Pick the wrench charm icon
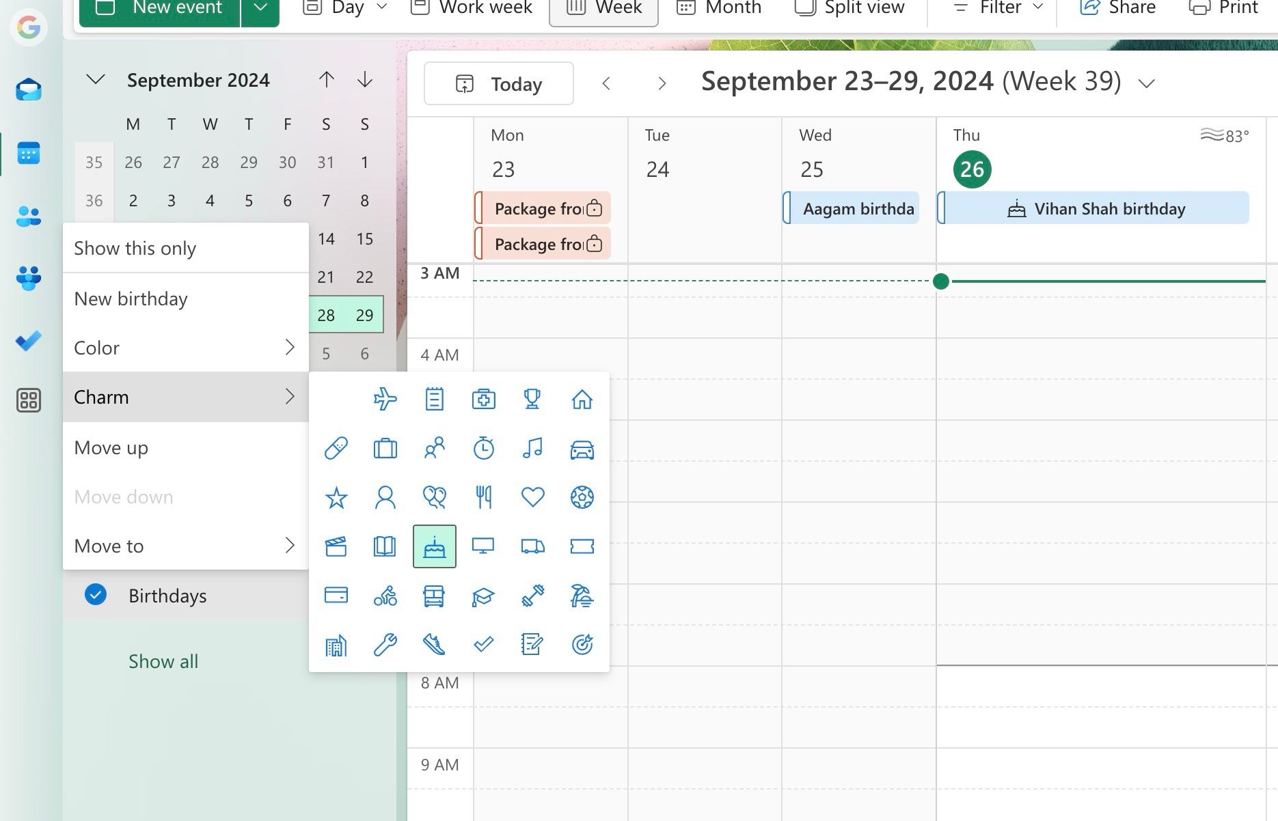 (x=385, y=645)
